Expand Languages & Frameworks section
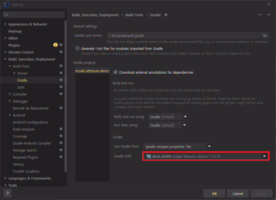 click(5, 178)
